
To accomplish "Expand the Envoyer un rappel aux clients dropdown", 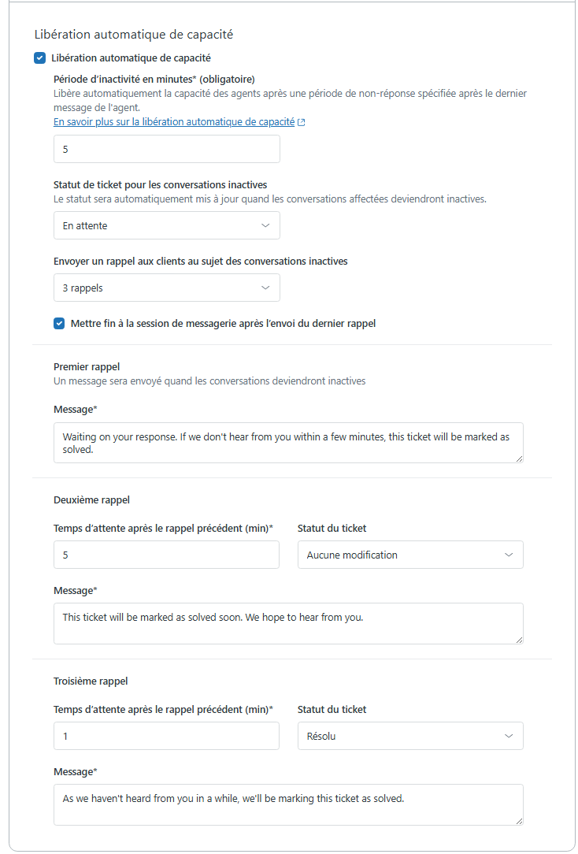I will (x=166, y=288).
